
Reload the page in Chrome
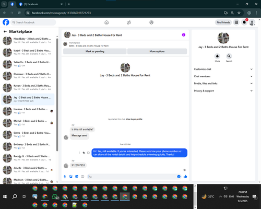point(19,13)
